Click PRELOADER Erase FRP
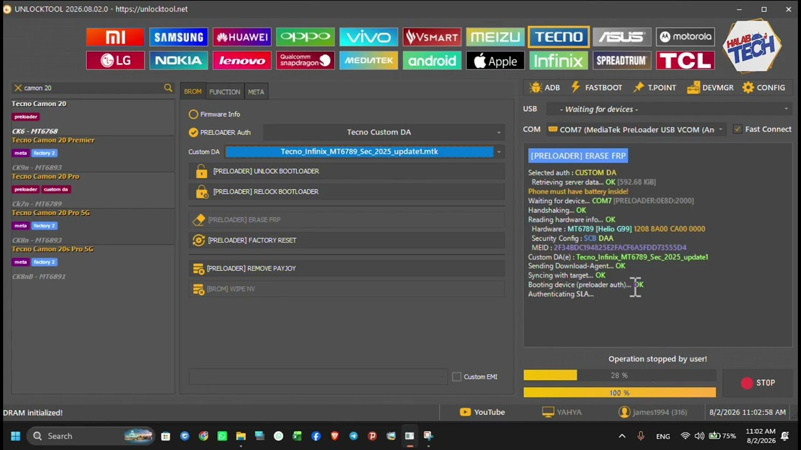Image resolution: width=801 pixels, height=450 pixels. 347,220
